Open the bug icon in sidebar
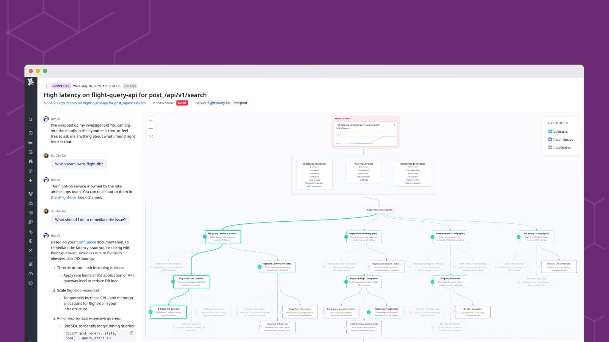Image resolution: width=609 pixels, height=342 pixels. tap(31, 264)
